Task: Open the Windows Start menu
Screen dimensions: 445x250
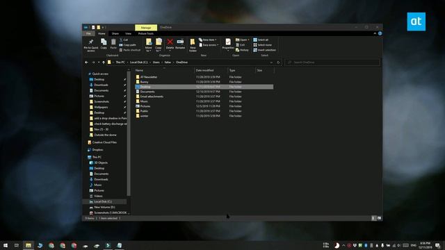Action: tap(6, 245)
